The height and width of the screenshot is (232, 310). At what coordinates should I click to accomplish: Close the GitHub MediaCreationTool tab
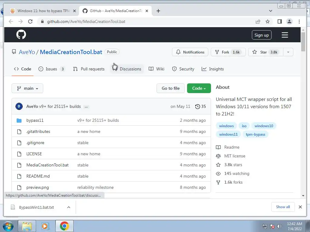(x=147, y=11)
